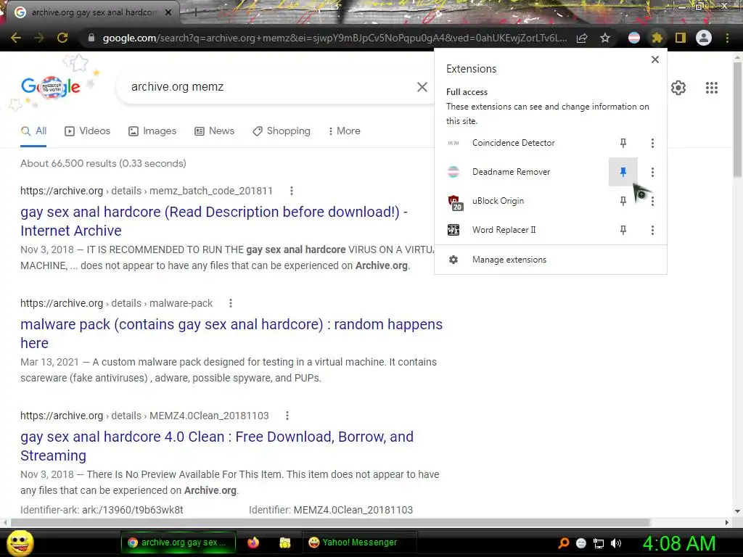Image resolution: width=743 pixels, height=557 pixels.
Task: Unpin the Deadname Remover extension
Action: click(x=623, y=172)
